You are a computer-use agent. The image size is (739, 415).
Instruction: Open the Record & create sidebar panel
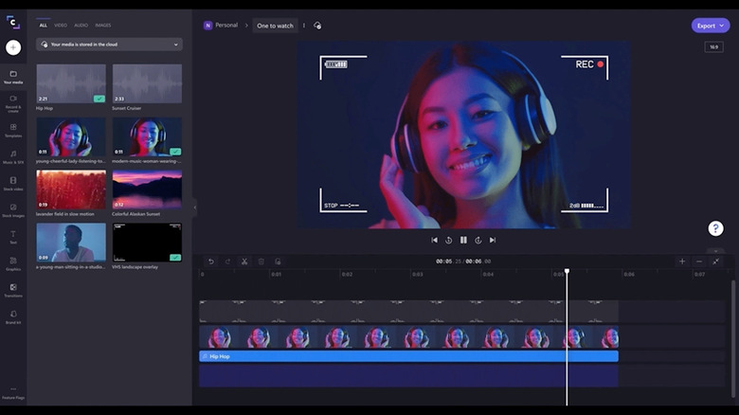[13, 101]
